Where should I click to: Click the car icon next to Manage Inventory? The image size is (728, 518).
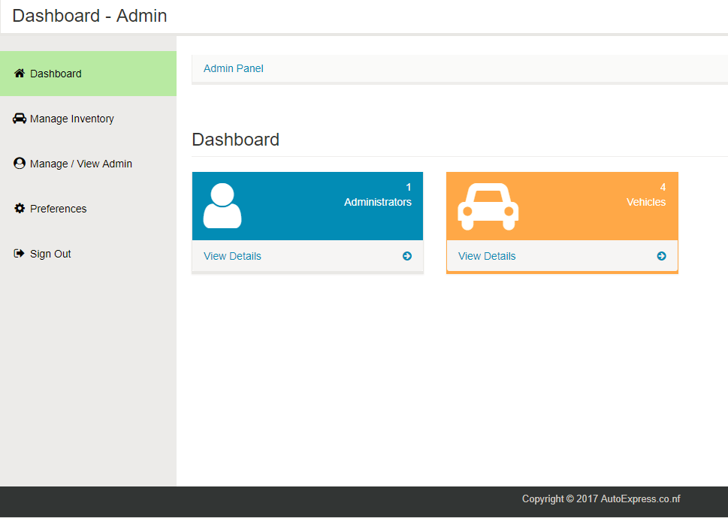[x=20, y=119]
